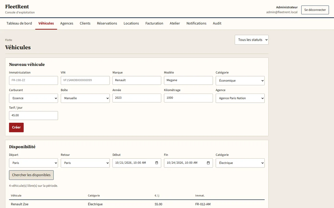Click the red Créer button

[x=16, y=127]
